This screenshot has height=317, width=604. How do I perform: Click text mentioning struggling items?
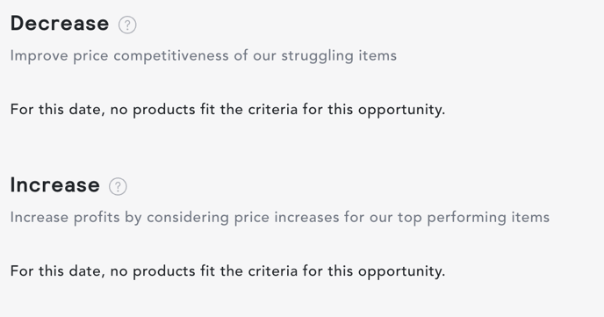204,56
